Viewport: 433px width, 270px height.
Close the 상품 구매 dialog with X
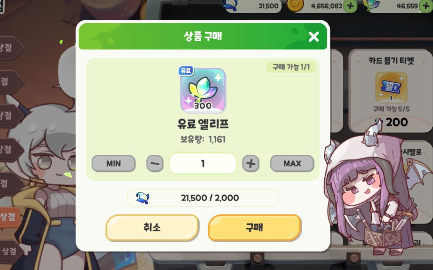314,36
